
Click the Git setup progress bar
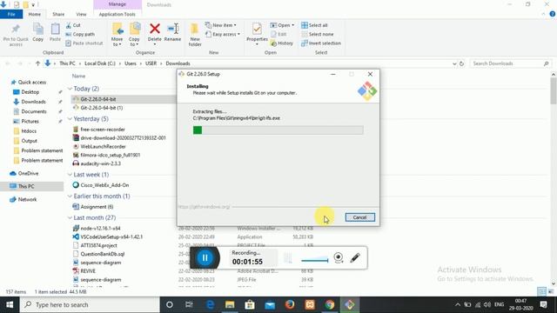(278, 130)
